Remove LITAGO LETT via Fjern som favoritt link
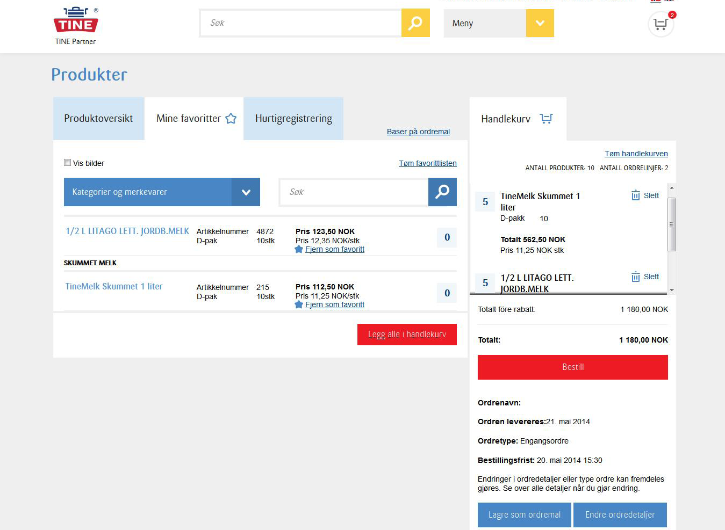The height and width of the screenshot is (530, 725). tap(335, 249)
